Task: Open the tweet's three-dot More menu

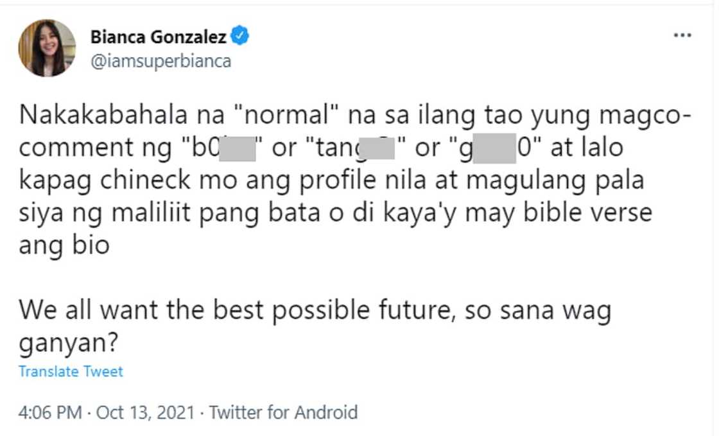Action: point(681,35)
